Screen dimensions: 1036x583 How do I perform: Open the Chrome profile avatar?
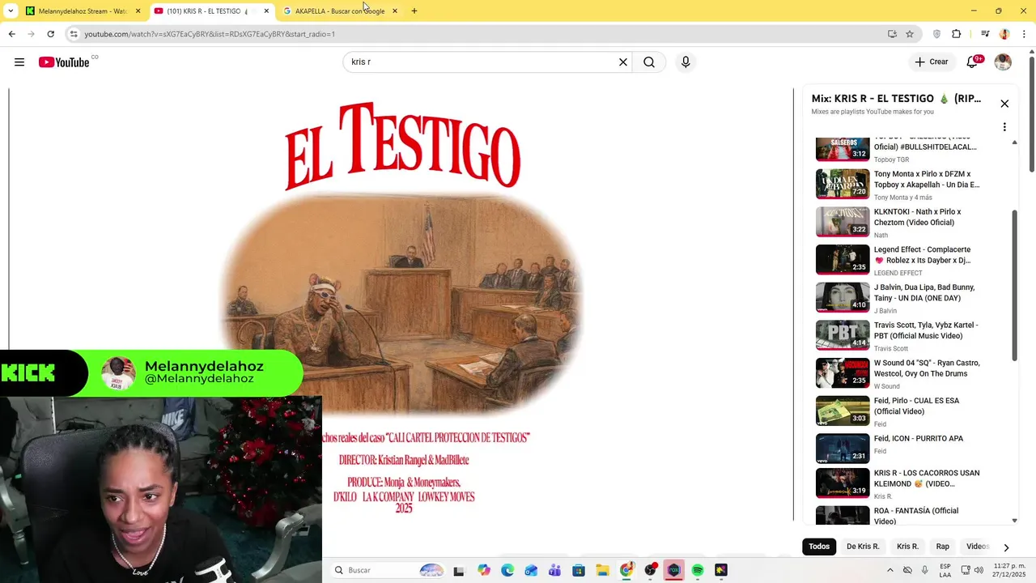click(x=1004, y=34)
